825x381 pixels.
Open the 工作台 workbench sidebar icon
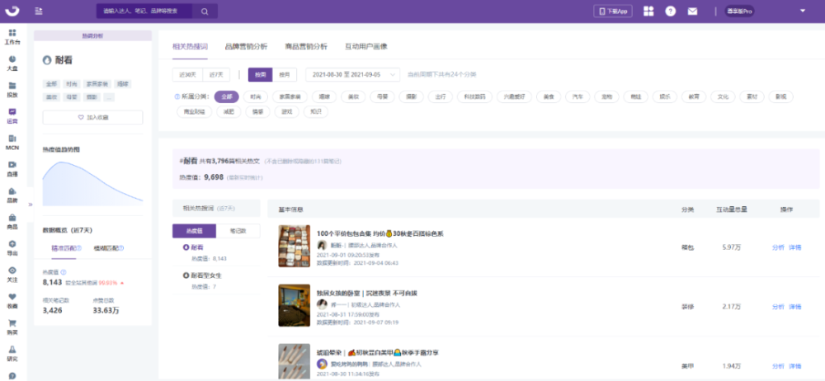point(12,35)
